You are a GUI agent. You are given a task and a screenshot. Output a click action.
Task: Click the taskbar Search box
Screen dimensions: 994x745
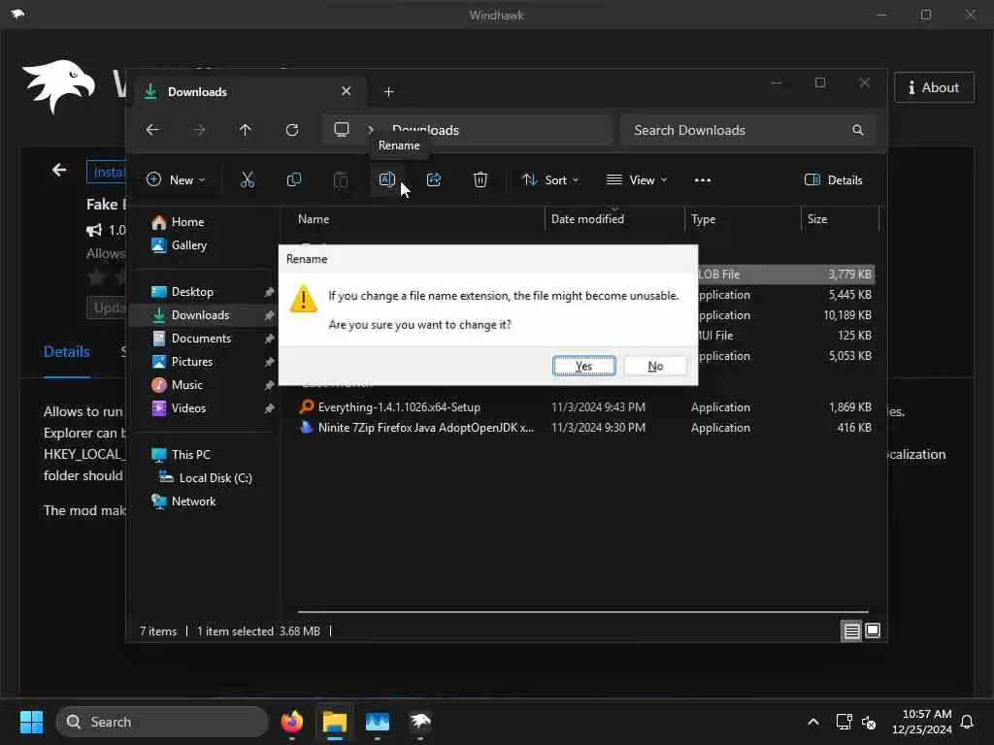(162, 722)
